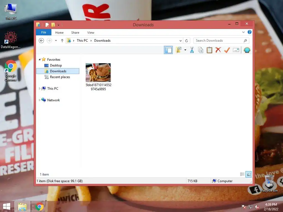This screenshot has width=283, height=212.
Task: Open dropdown arrow beside Folder Options icon
Action: [185, 50]
